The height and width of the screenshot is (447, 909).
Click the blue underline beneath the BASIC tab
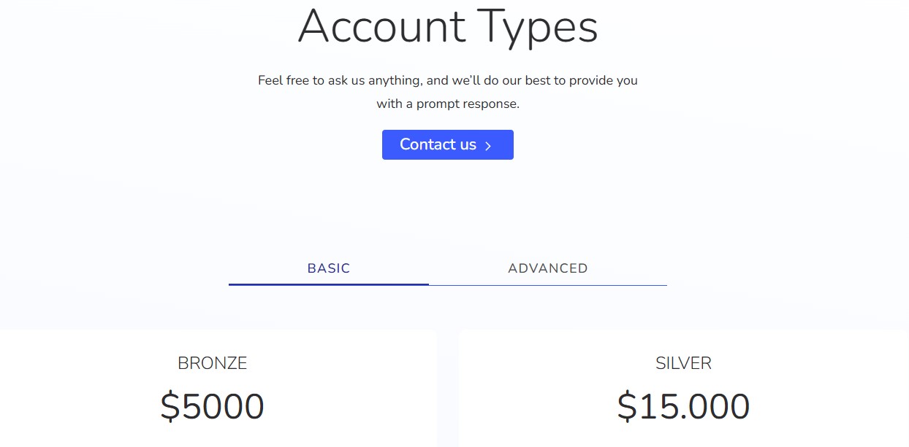(x=329, y=284)
